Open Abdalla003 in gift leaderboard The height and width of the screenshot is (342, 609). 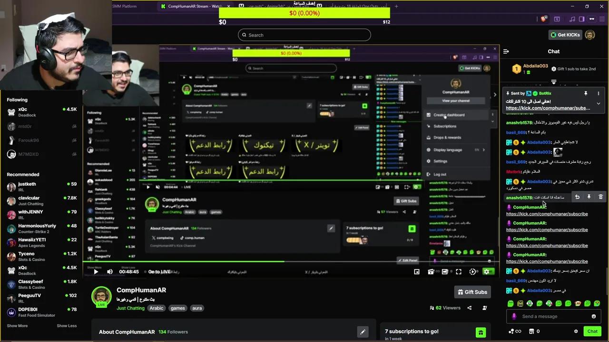[535, 66]
